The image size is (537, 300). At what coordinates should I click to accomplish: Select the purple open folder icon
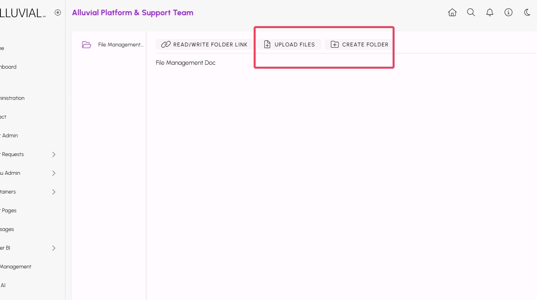click(x=87, y=44)
